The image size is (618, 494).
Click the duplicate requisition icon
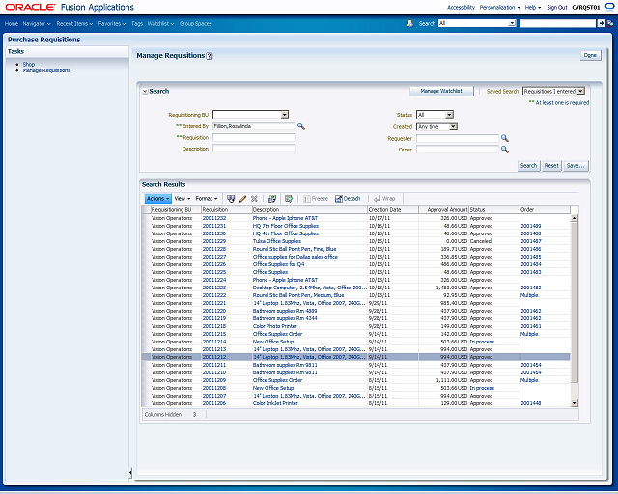point(272,199)
